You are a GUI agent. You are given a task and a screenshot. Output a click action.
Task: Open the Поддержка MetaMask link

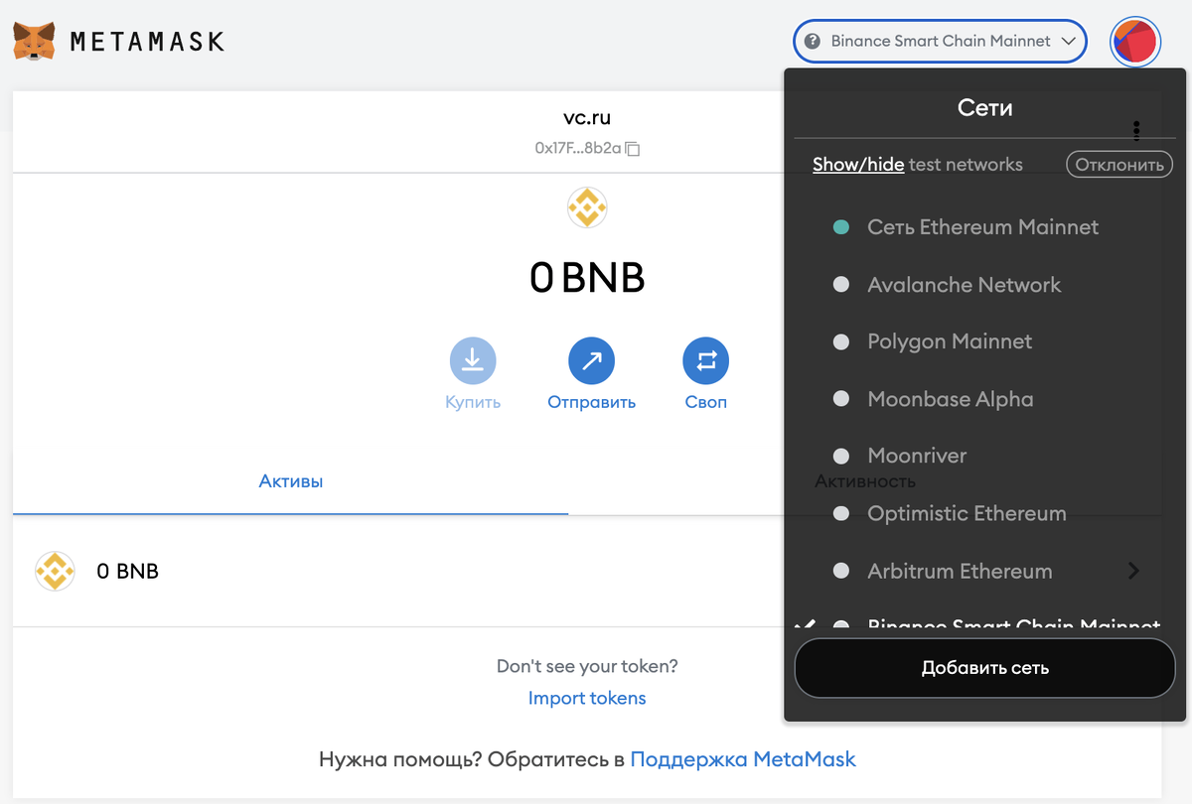click(743, 759)
